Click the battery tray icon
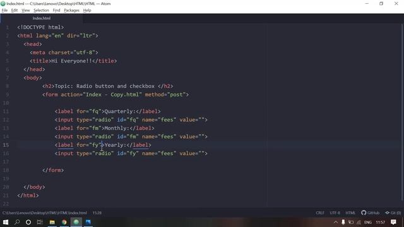The width and height of the screenshot is (404, 227). click(351, 222)
